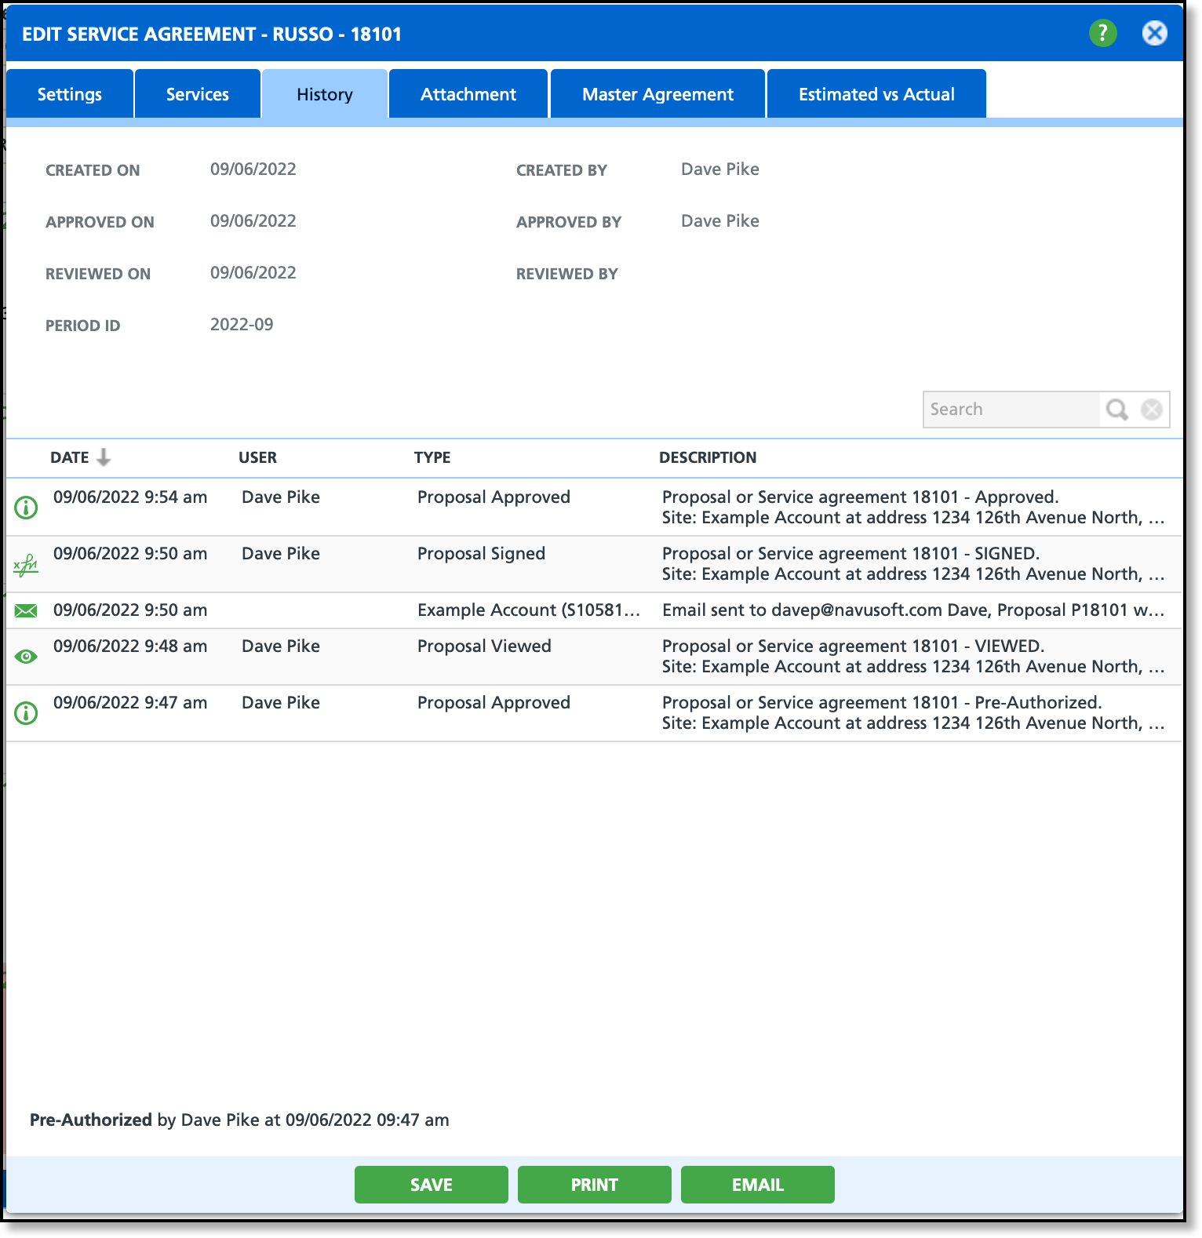Select the Proposal Signed type cell
The image size is (1202, 1238).
tap(481, 554)
